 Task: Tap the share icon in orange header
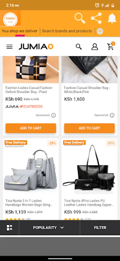96,18
